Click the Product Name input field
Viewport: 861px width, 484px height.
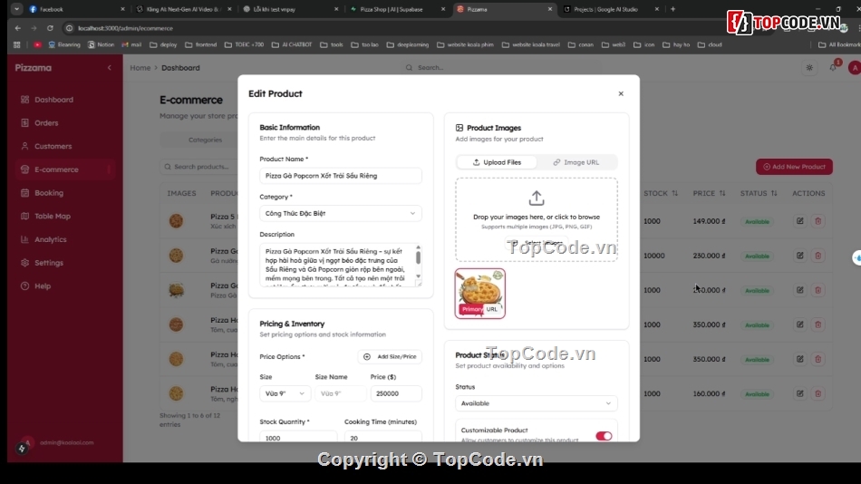[x=340, y=176]
